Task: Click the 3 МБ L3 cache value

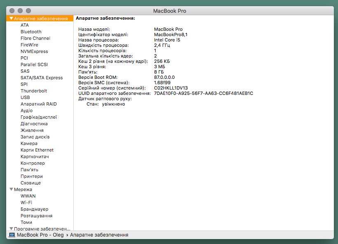Action: pyautogui.click(x=159, y=67)
